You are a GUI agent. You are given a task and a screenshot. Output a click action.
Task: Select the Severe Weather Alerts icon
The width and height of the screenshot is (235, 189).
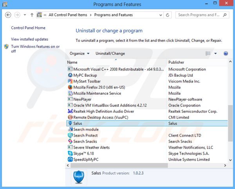[x=70, y=147]
